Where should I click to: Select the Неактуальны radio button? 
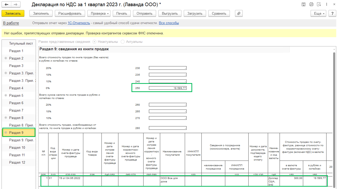click(95, 42)
